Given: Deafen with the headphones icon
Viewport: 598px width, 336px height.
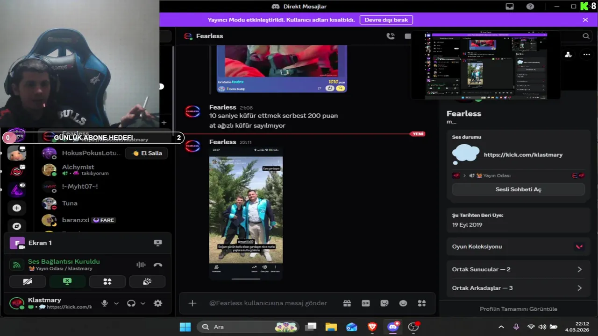Looking at the screenshot, I should [131, 303].
